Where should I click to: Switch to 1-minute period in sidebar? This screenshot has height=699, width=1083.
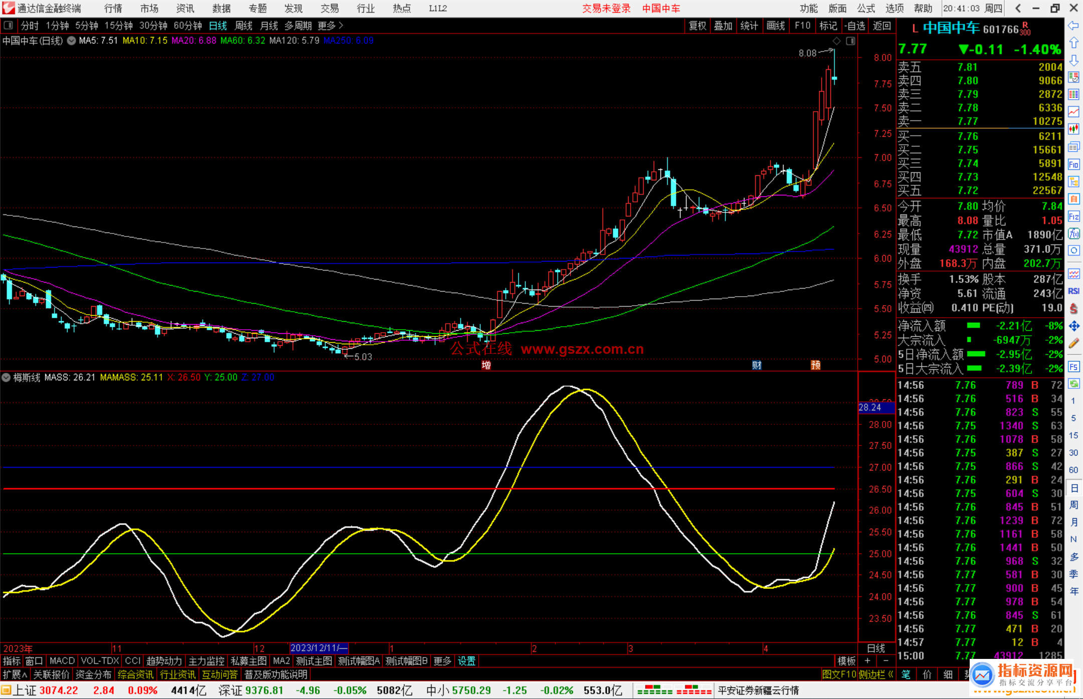coord(1073,401)
